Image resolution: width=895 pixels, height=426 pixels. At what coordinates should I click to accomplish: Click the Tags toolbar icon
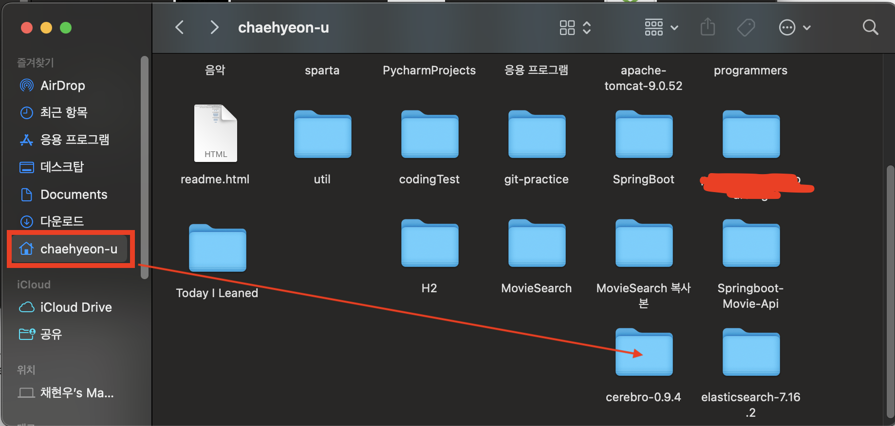coord(746,28)
